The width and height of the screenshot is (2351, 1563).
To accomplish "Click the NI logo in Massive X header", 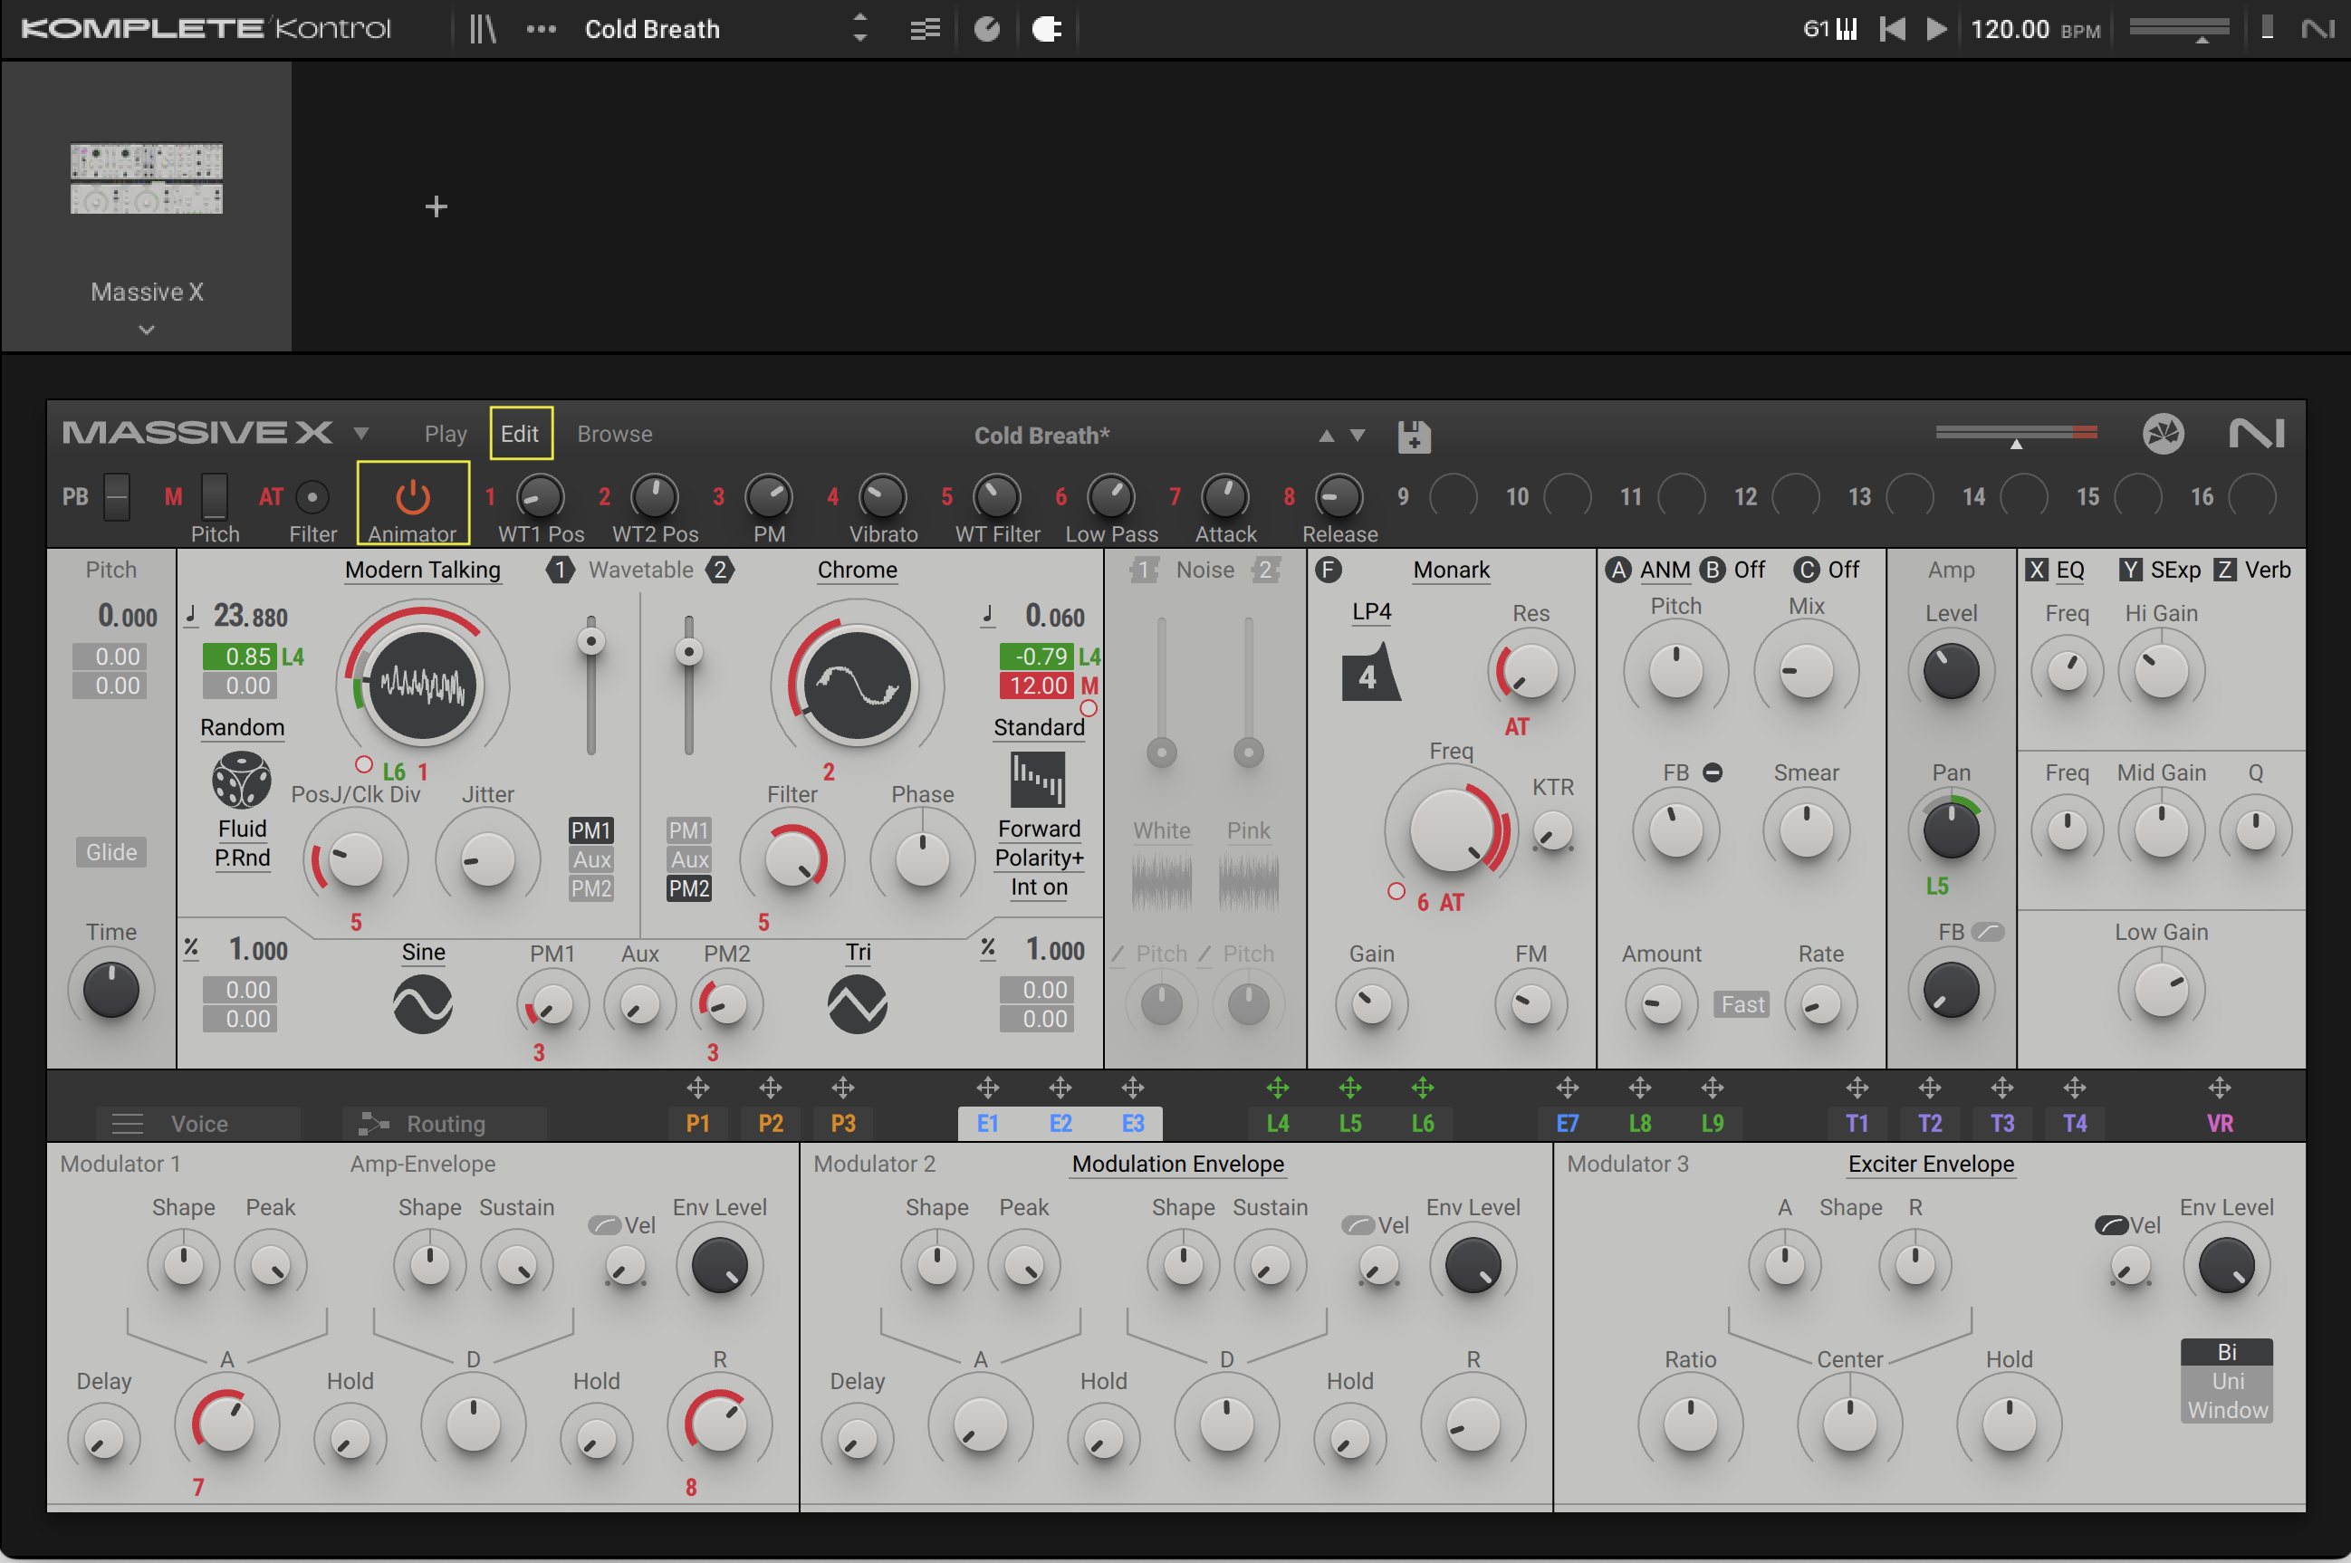I will (2258, 434).
